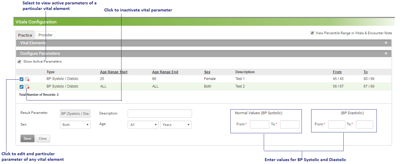411x164 pixels.
Task: Sort by To column header
Action: pos(366,72)
